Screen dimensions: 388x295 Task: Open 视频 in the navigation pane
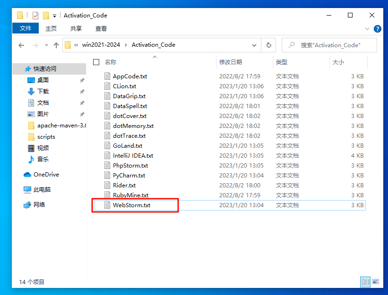tap(43, 148)
